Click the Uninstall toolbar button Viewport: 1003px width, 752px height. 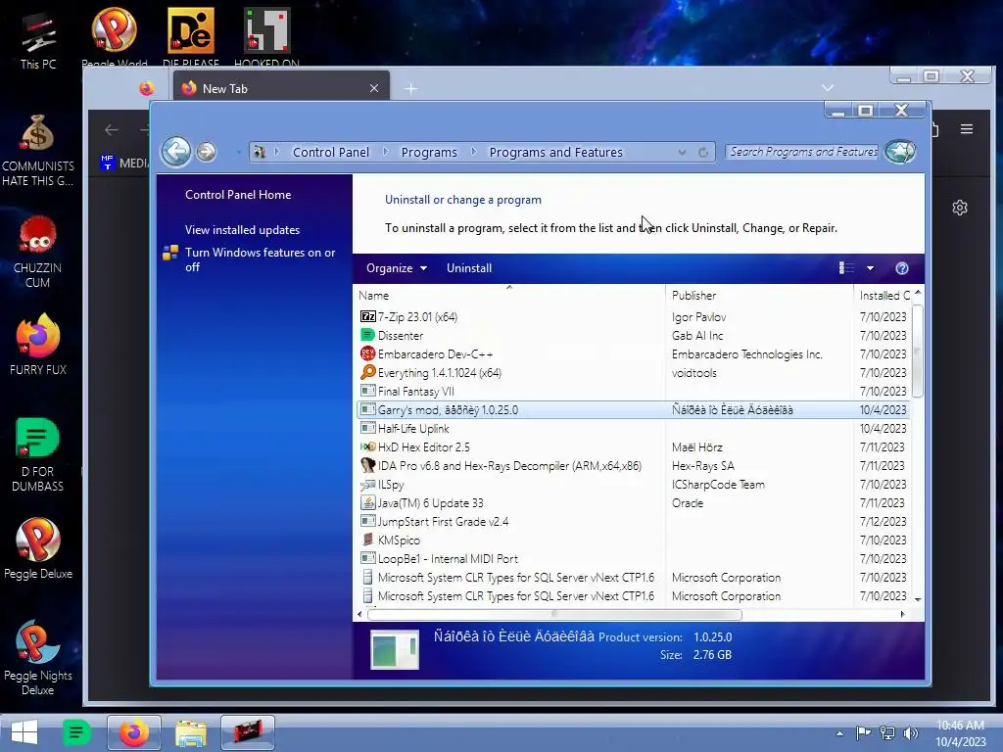pyautogui.click(x=469, y=268)
